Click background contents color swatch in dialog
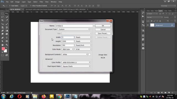 coord(90,54)
